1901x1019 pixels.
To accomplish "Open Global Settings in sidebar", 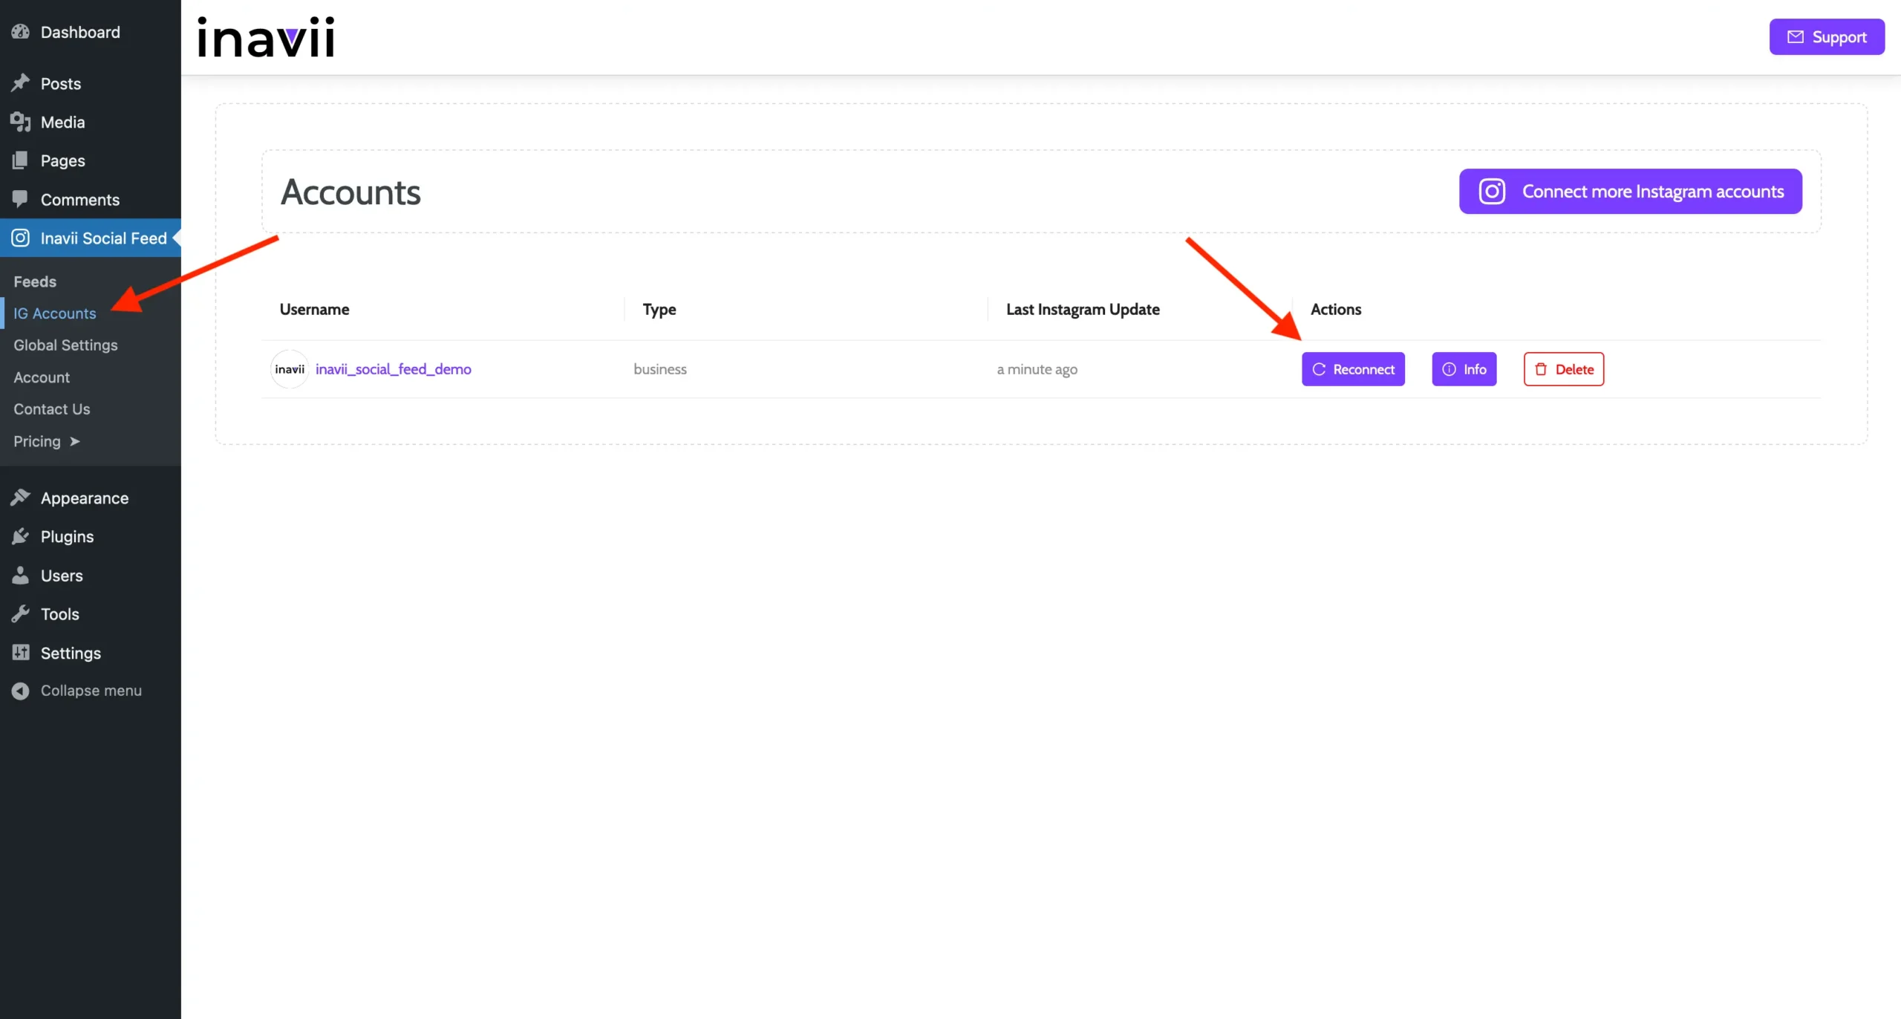I will (x=65, y=345).
